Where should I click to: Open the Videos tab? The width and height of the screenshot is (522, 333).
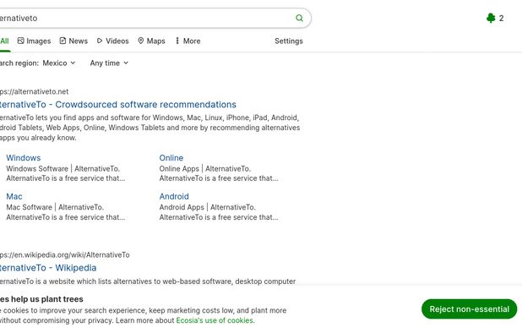click(x=113, y=41)
